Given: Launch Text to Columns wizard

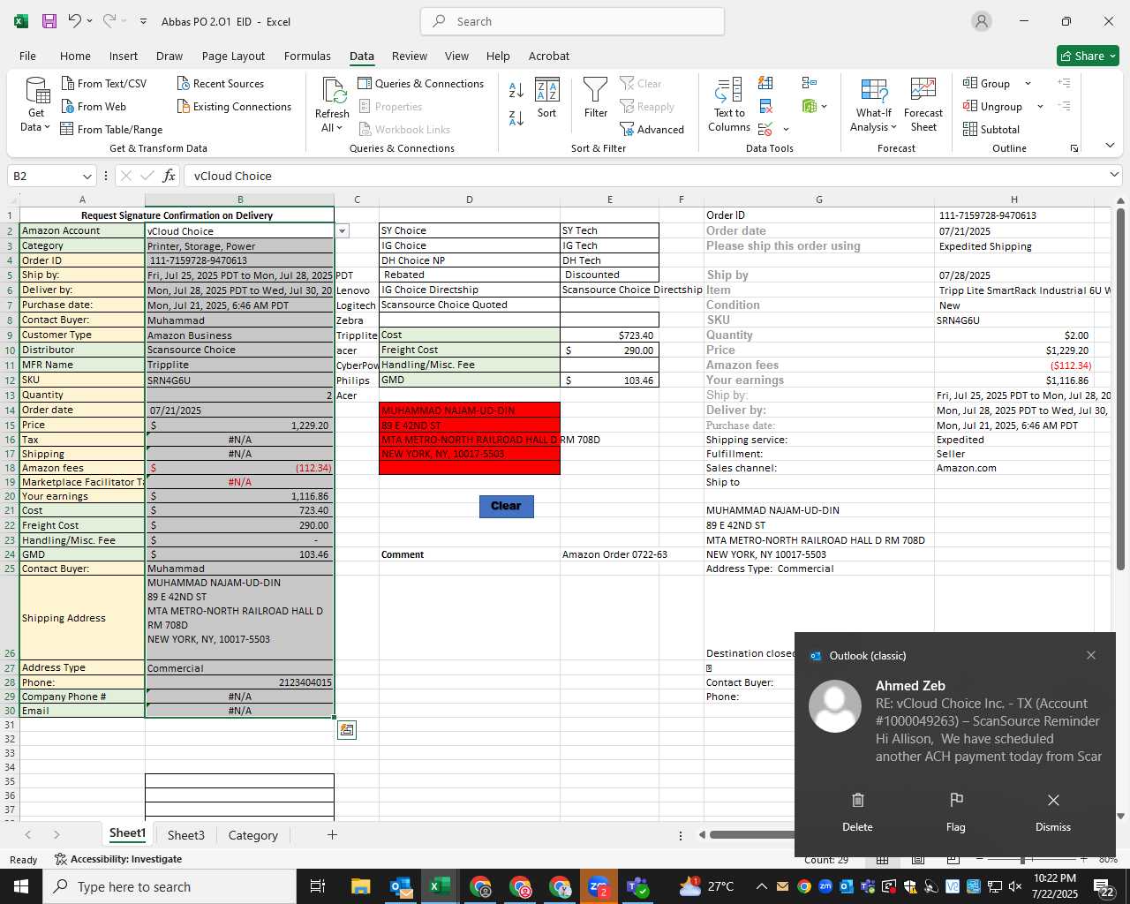Looking at the screenshot, I should (x=729, y=104).
